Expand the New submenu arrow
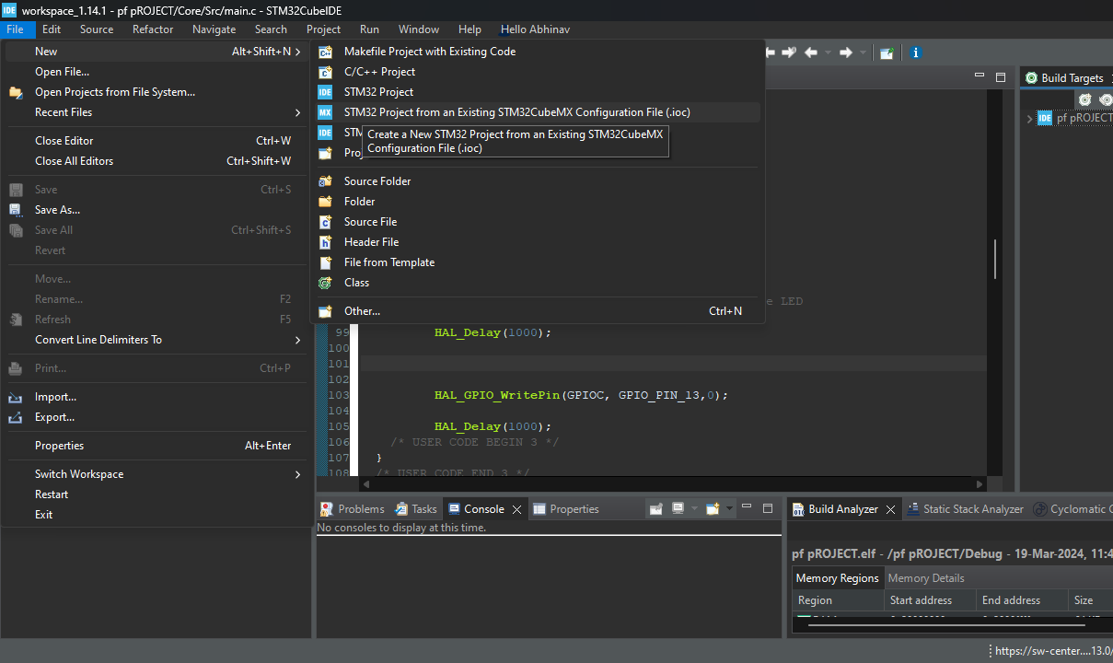The image size is (1113, 663). coord(297,52)
